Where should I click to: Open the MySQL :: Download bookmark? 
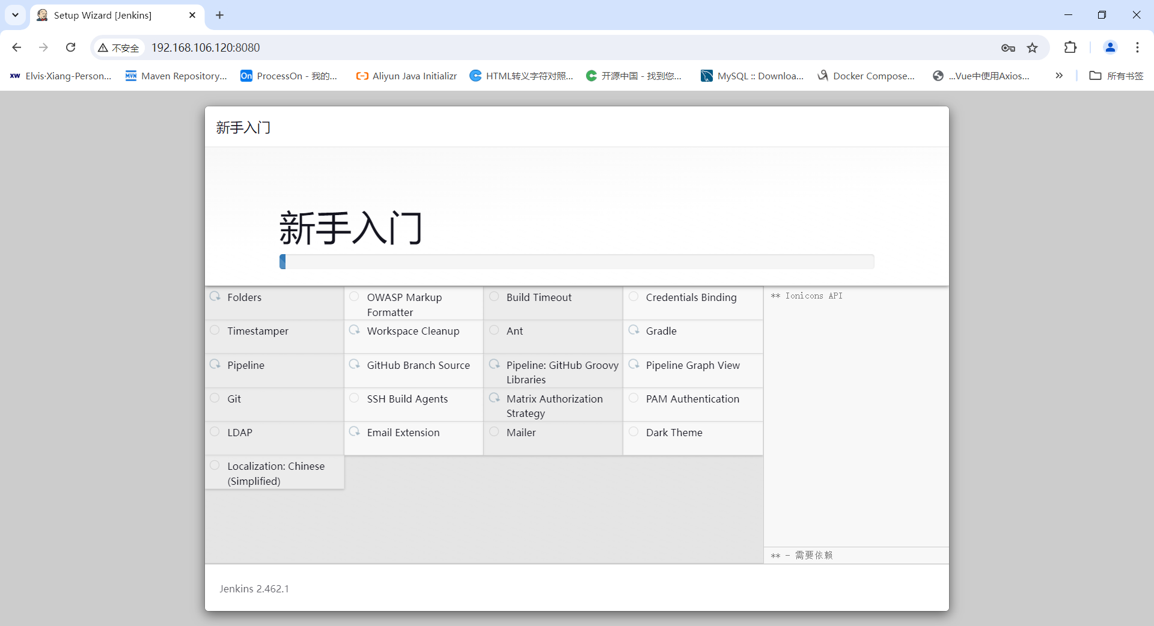pos(752,76)
